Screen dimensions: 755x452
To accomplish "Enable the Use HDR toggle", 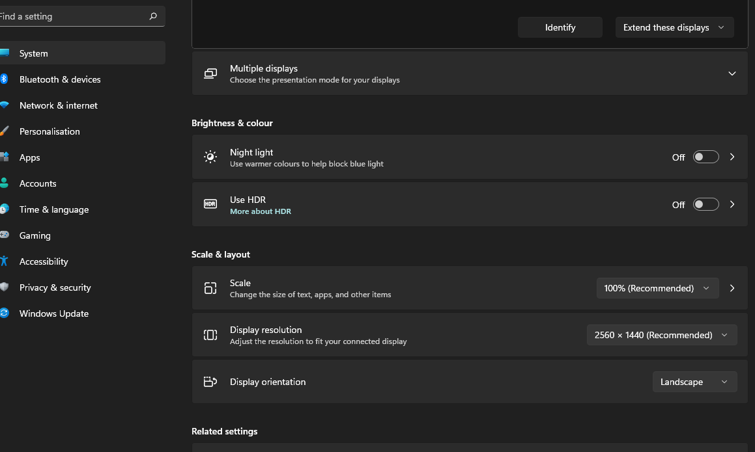I will [x=705, y=204].
